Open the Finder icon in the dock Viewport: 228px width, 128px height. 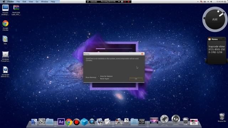click(34, 122)
